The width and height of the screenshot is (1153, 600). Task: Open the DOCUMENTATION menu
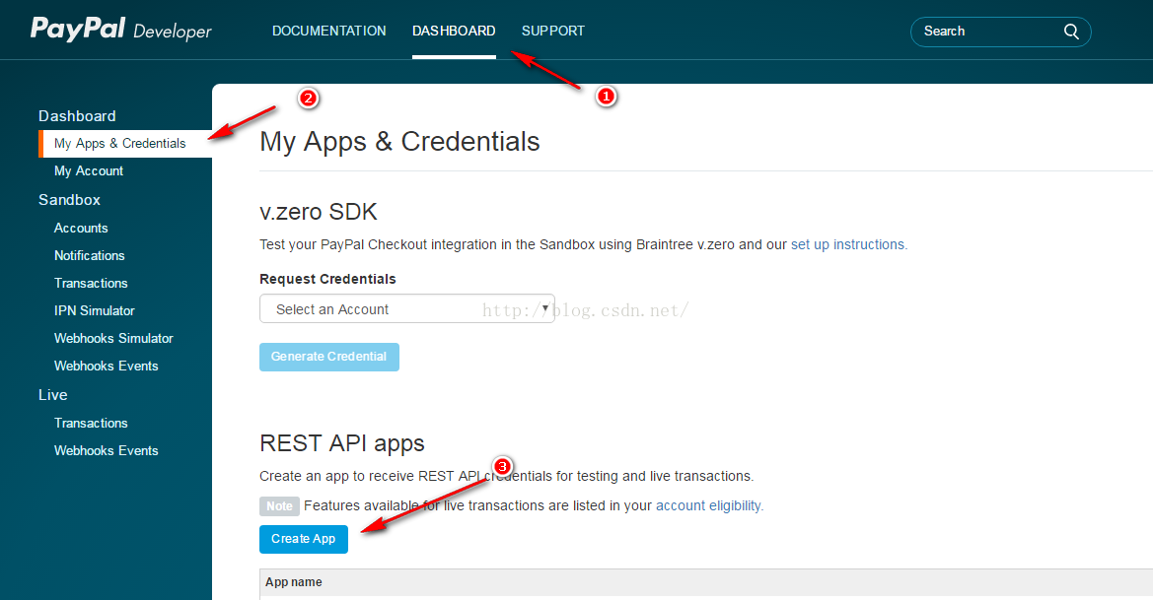tap(328, 31)
